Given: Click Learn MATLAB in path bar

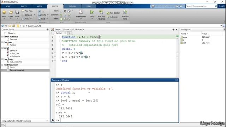Looking at the screenshot, I should [35, 26].
